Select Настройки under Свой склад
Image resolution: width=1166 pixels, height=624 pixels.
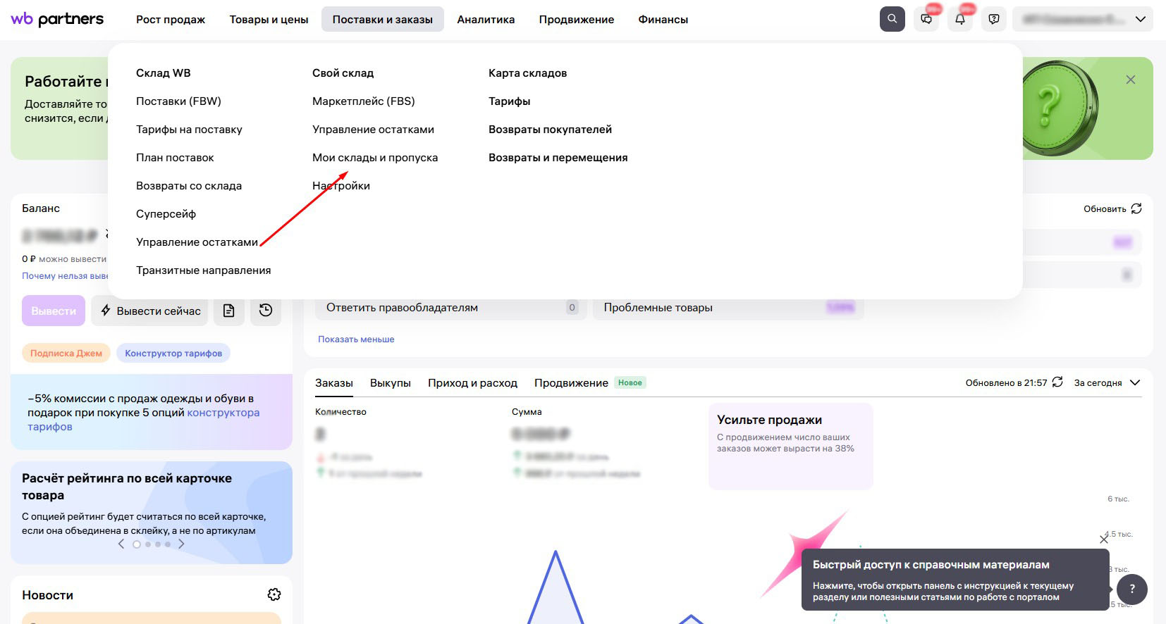tap(341, 186)
